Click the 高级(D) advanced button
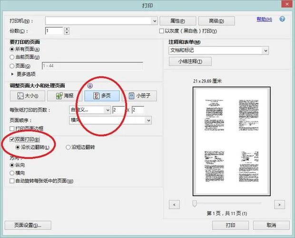Image resolution: width=295 pixels, height=238 pixels. point(216,21)
